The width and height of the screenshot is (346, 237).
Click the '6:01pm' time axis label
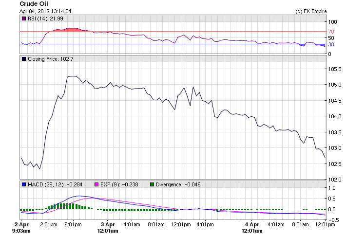(73, 224)
